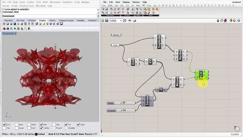Enable the Near object snap
The width and height of the screenshot is (243, 137).
click(x=17, y=124)
